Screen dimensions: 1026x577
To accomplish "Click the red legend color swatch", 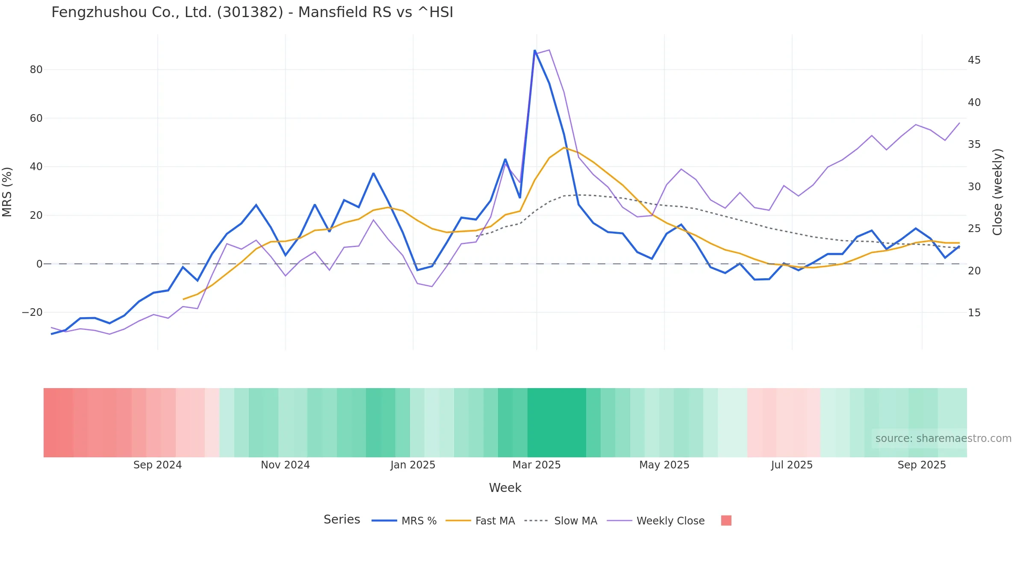I will pyautogui.click(x=726, y=521).
